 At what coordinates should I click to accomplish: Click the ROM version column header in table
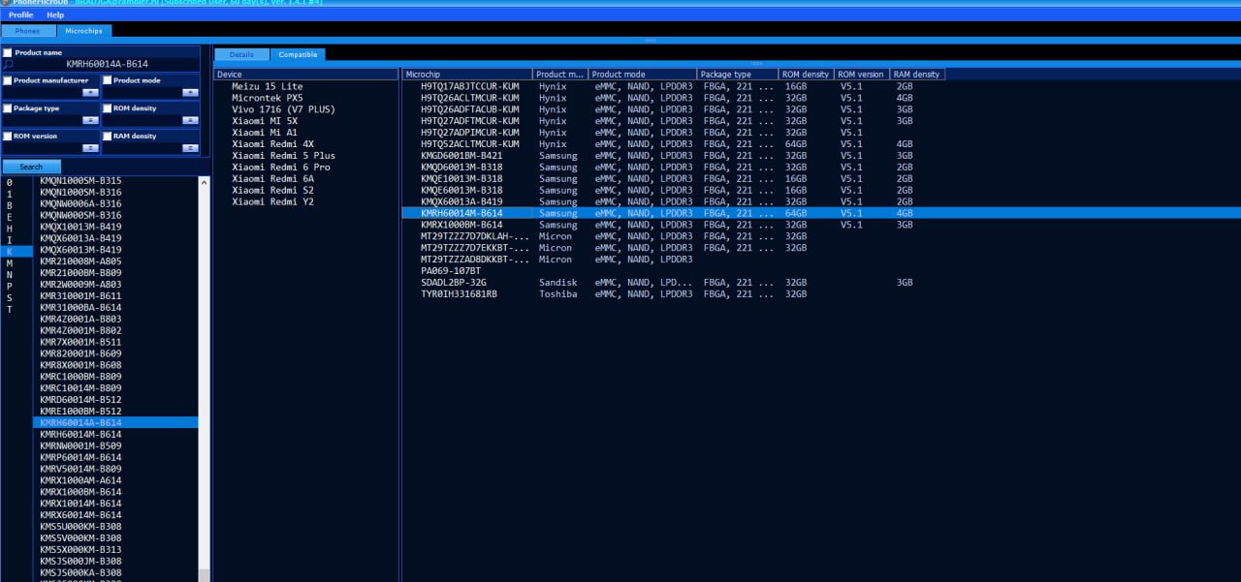click(862, 75)
